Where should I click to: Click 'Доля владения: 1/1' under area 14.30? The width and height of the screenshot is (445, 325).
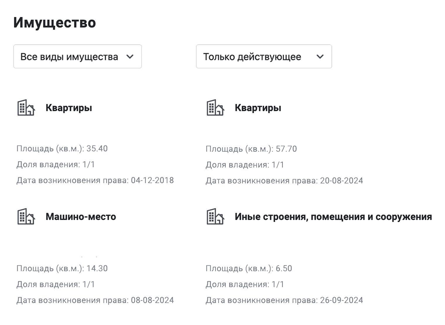click(x=56, y=284)
